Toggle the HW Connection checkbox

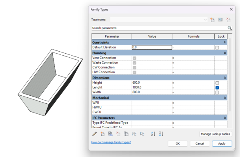(x=134, y=72)
